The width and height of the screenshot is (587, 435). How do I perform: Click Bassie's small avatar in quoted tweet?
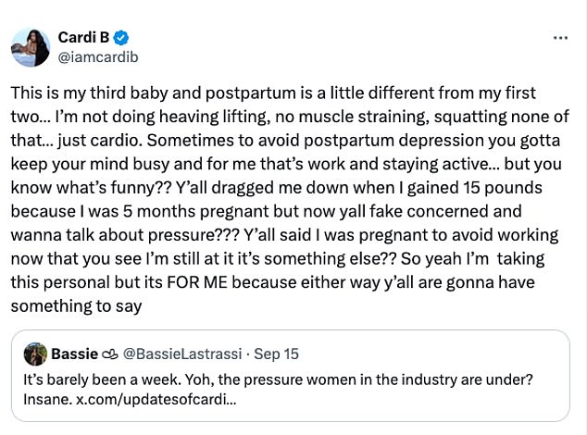[x=35, y=354]
